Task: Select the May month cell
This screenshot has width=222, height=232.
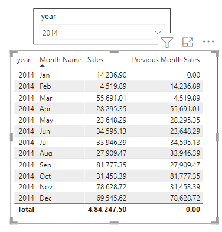Action: pyautogui.click(x=47, y=120)
